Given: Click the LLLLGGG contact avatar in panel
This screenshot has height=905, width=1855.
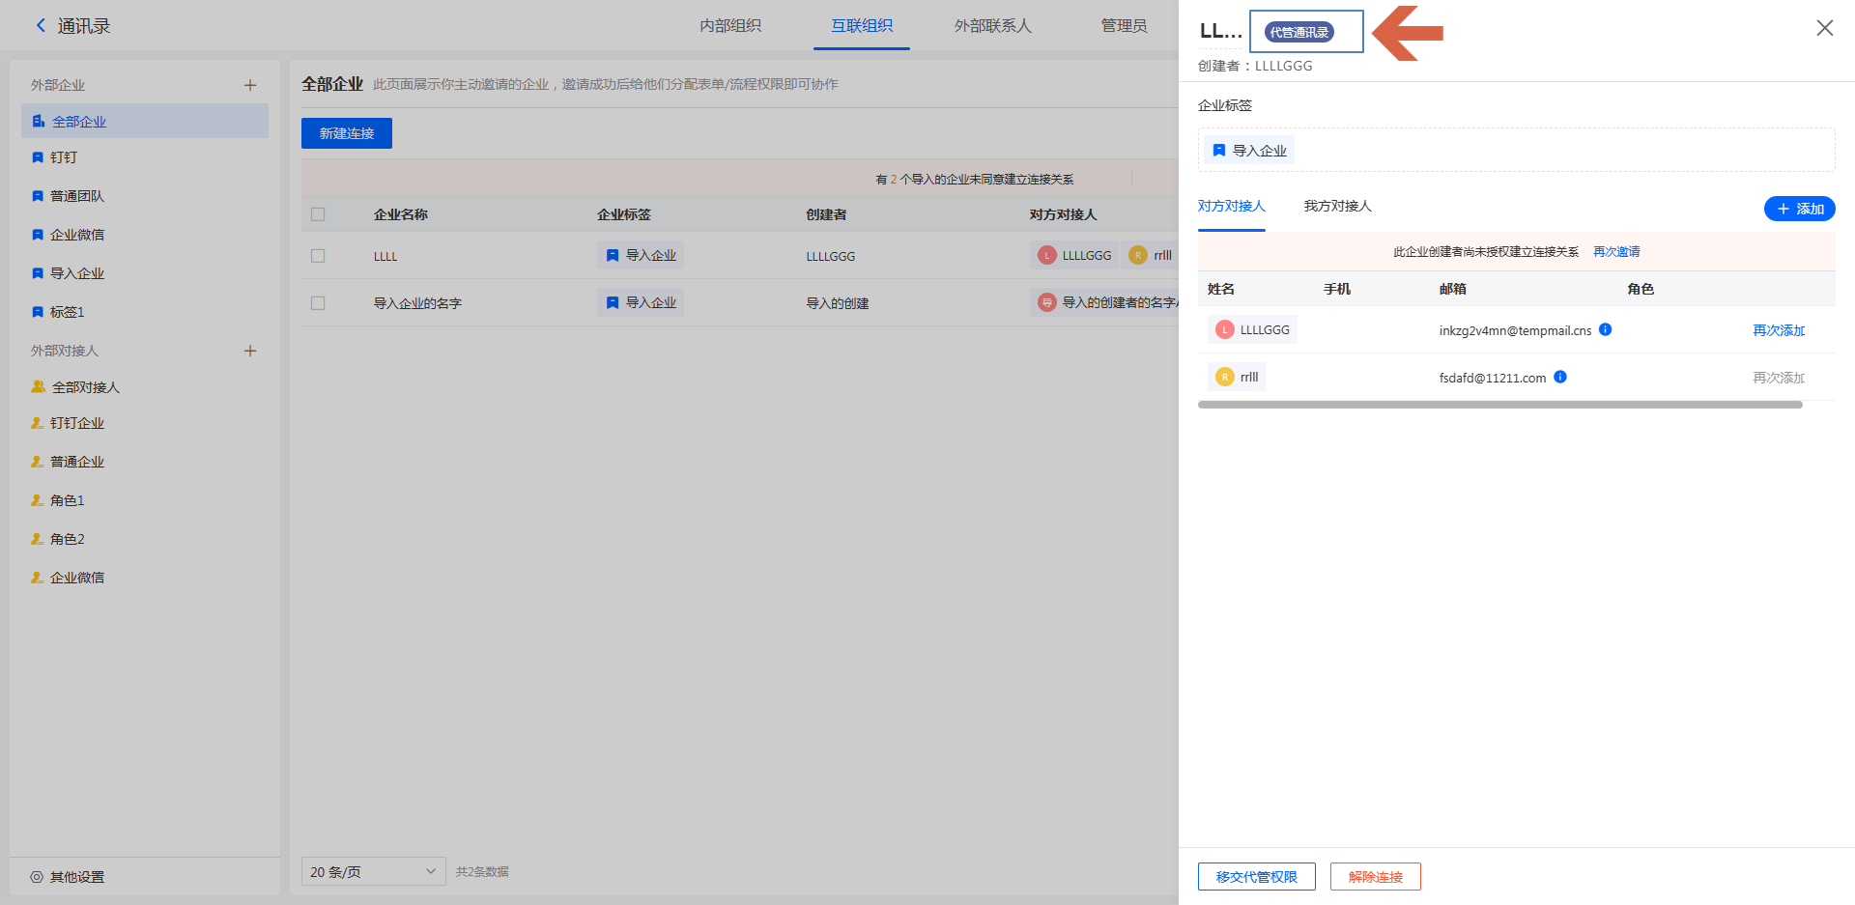Looking at the screenshot, I should (1225, 329).
